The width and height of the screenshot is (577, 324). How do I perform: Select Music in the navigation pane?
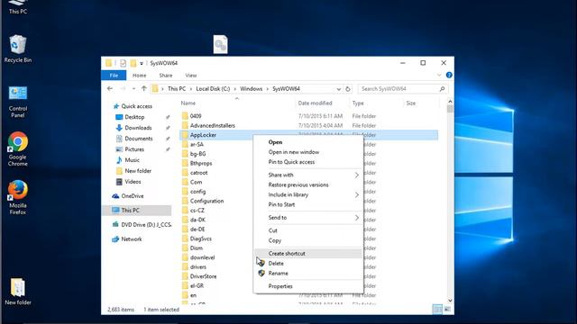click(x=128, y=160)
